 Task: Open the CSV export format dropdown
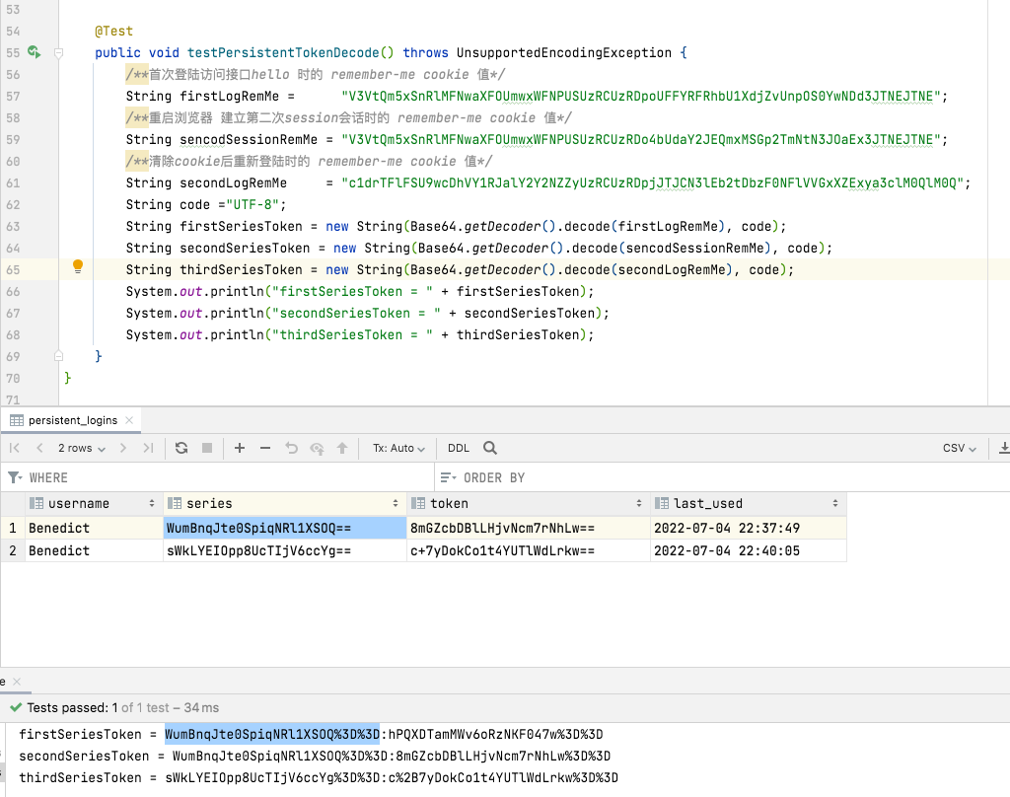pyautogui.click(x=959, y=448)
